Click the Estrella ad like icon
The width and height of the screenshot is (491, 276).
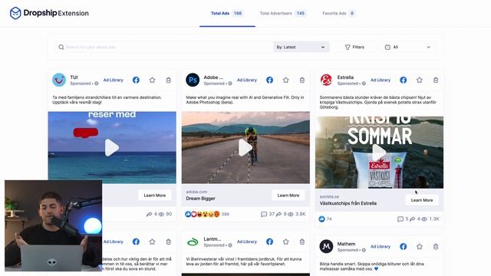pyautogui.click(x=321, y=219)
